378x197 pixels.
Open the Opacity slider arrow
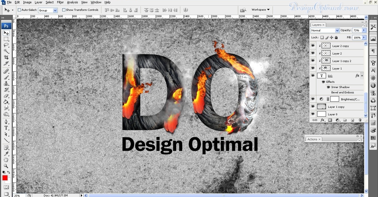(364, 30)
